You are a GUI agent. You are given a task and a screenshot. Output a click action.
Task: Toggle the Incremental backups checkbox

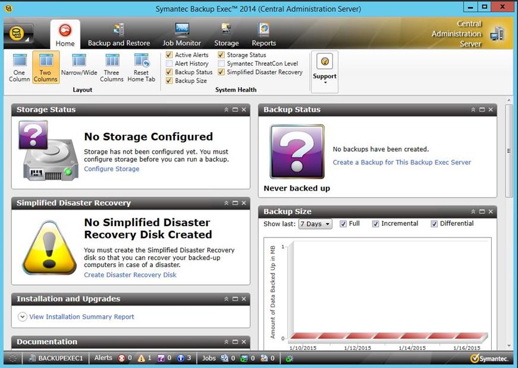pos(376,224)
